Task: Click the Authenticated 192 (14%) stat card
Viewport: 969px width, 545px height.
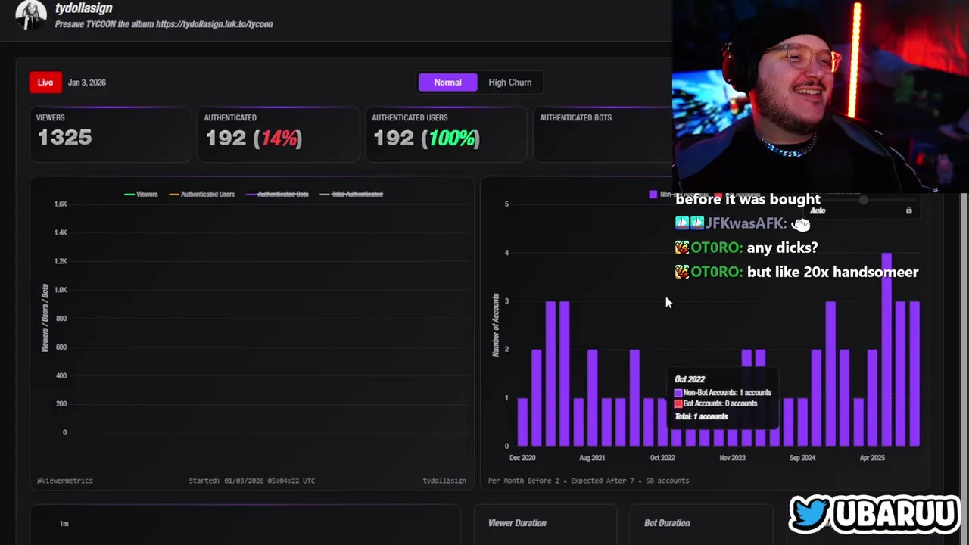Action: pyautogui.click(x=279, y=134)
